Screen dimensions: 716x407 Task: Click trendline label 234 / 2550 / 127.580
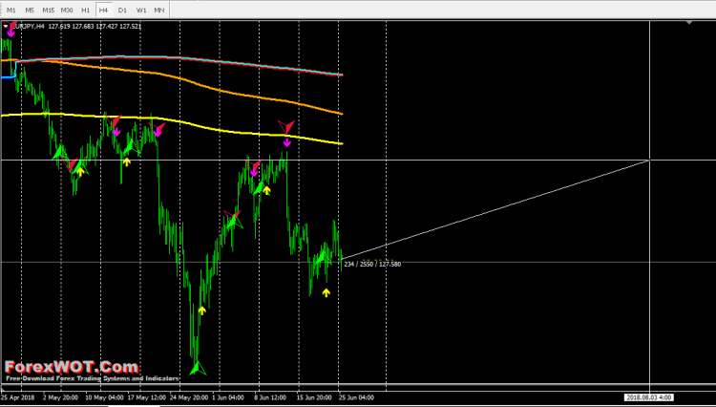tap(372, 264)
